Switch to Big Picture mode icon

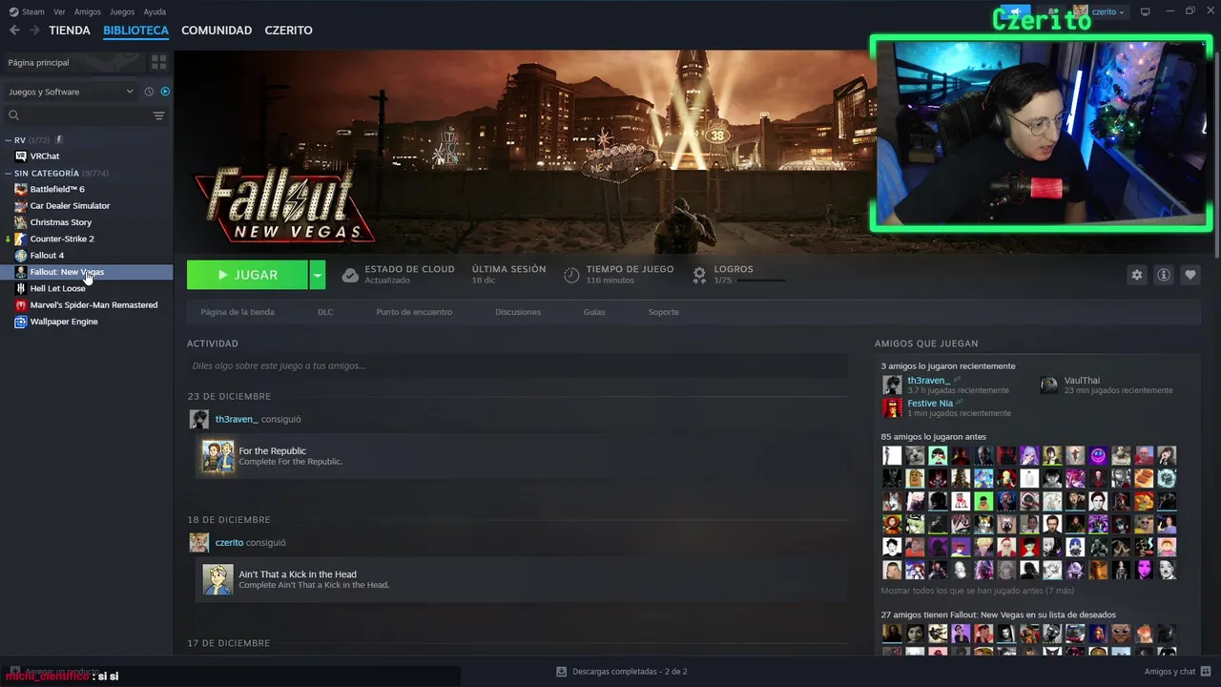click(x=1145, y=11)
